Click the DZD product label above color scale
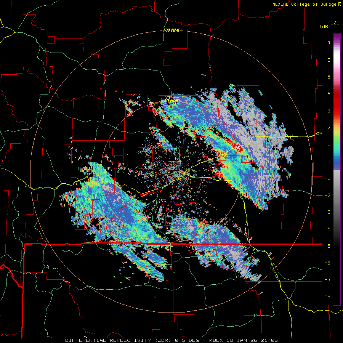Image resolution: width=343 pixels, height=343 pixels. 335,23
